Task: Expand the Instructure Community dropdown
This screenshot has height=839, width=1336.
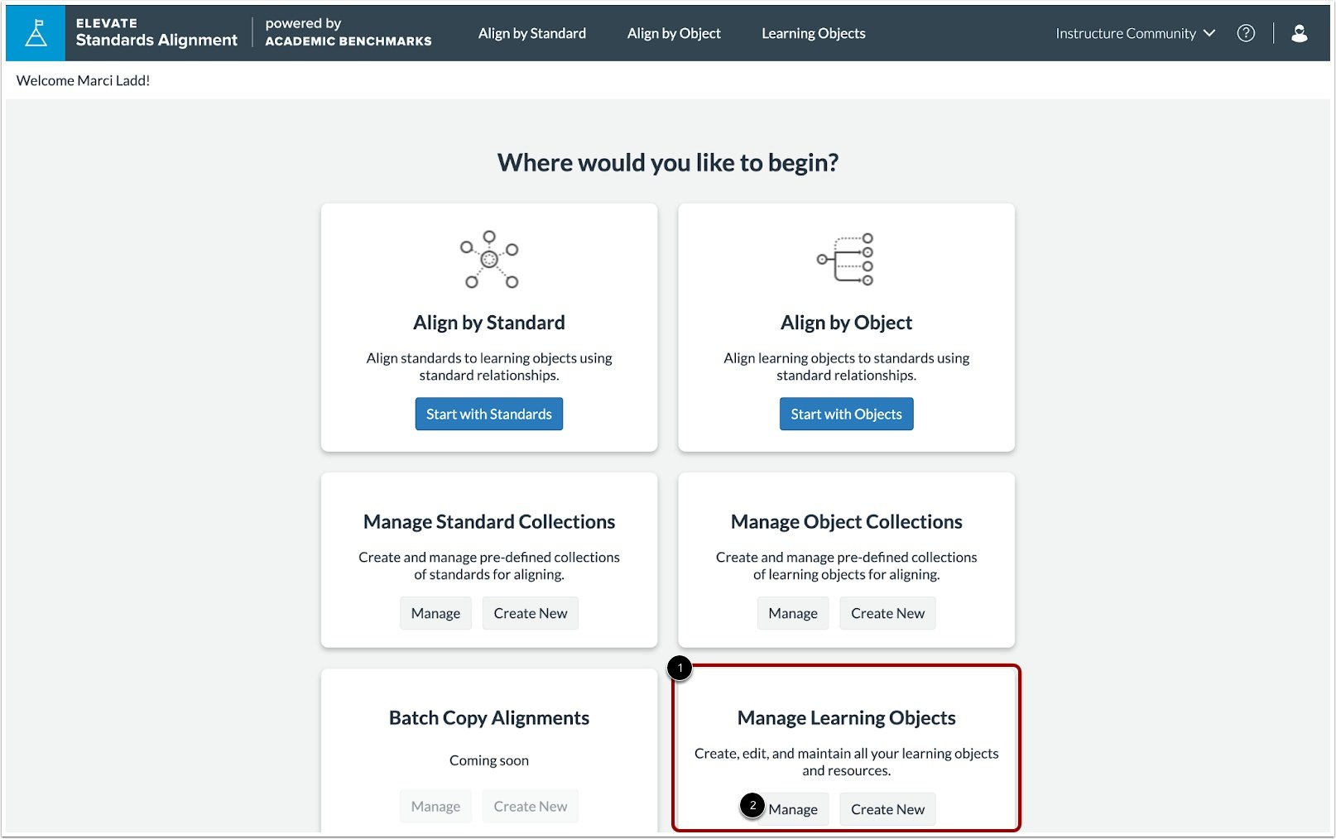Action: pos(1135,33)
